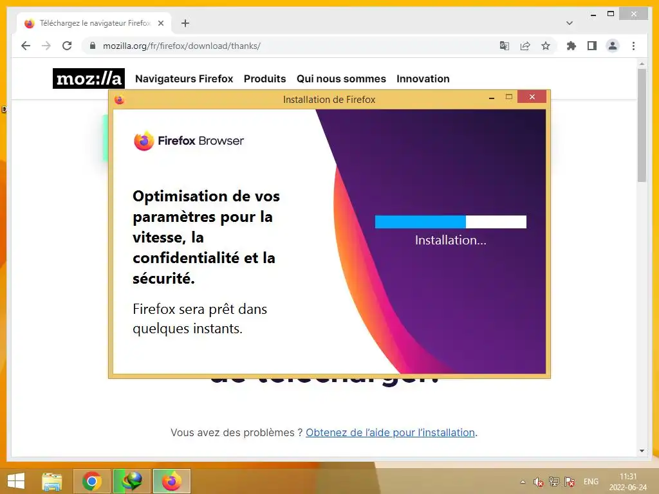Screen dimensions: 659x494
Task: Maximize the Chrome window
Action: click(611, 14)
